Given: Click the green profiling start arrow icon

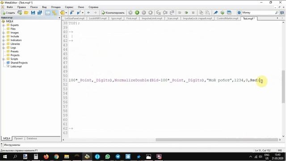Looking at the screenshot, I should point(186,13).
